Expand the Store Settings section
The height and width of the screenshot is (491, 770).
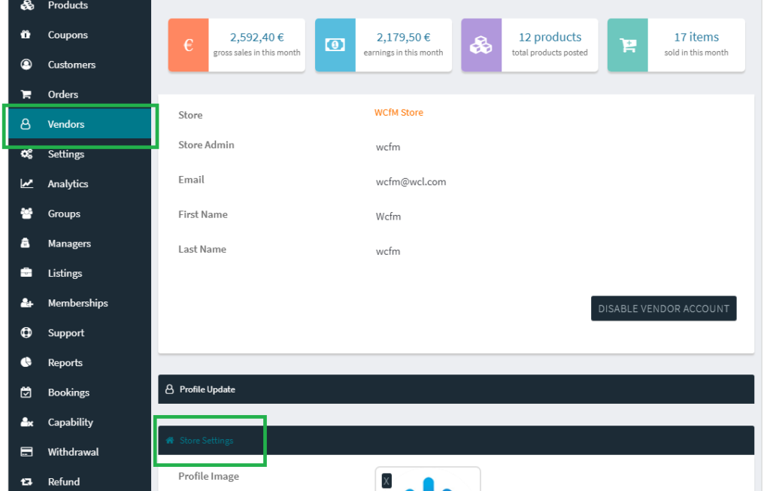pyautogui.click(x=456, y=441)
